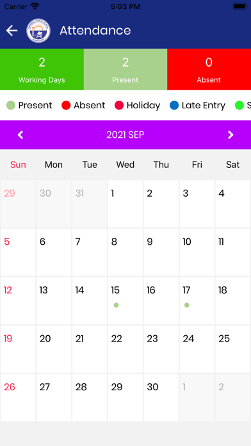Open the Working Days summary tile
The image size is (251, 446).
(x=42, y=69)
